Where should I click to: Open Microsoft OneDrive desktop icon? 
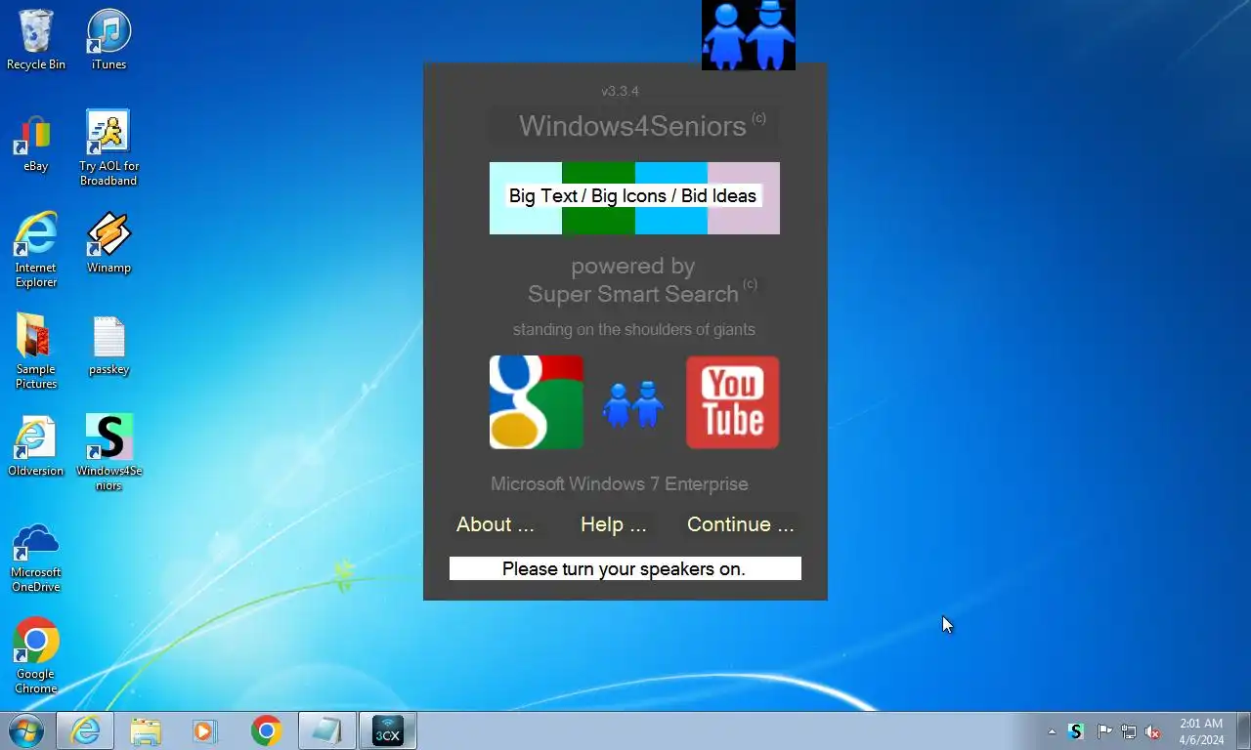click(36, 558)
